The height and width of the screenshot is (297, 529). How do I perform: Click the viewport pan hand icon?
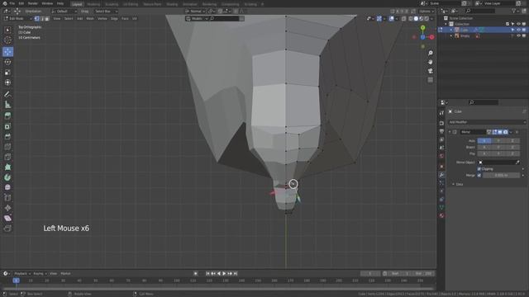point(431,62)
